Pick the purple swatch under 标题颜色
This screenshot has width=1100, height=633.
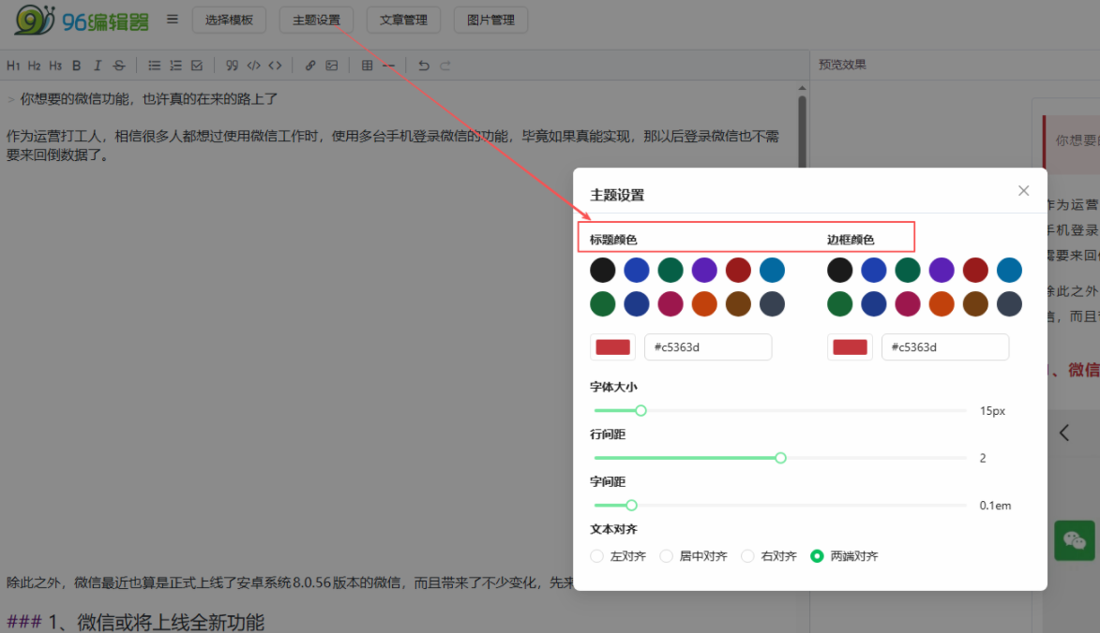tap(704, 271)
